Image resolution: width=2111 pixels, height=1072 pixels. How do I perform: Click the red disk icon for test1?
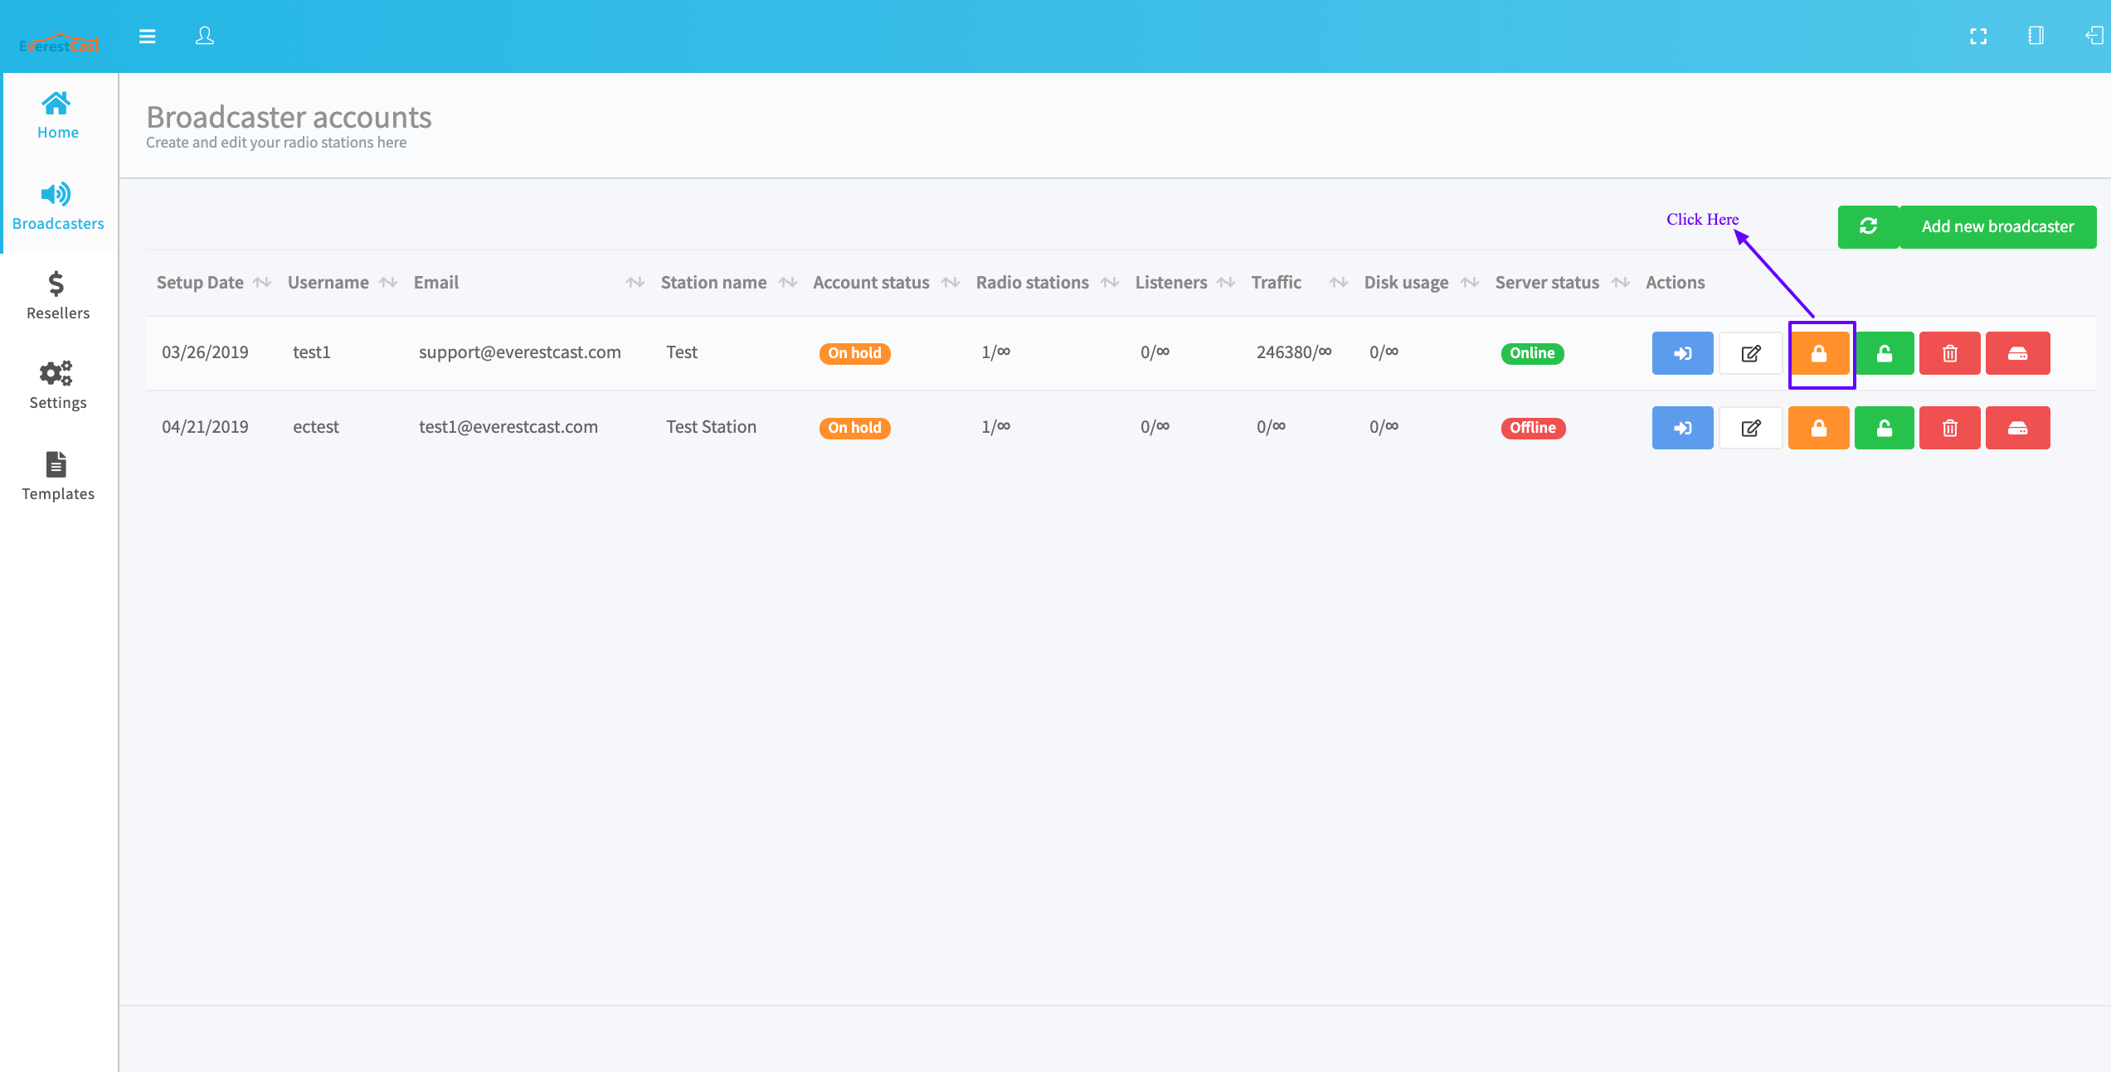click(2017, 353)
